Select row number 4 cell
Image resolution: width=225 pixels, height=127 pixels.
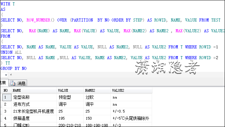(x=7, y=118)
